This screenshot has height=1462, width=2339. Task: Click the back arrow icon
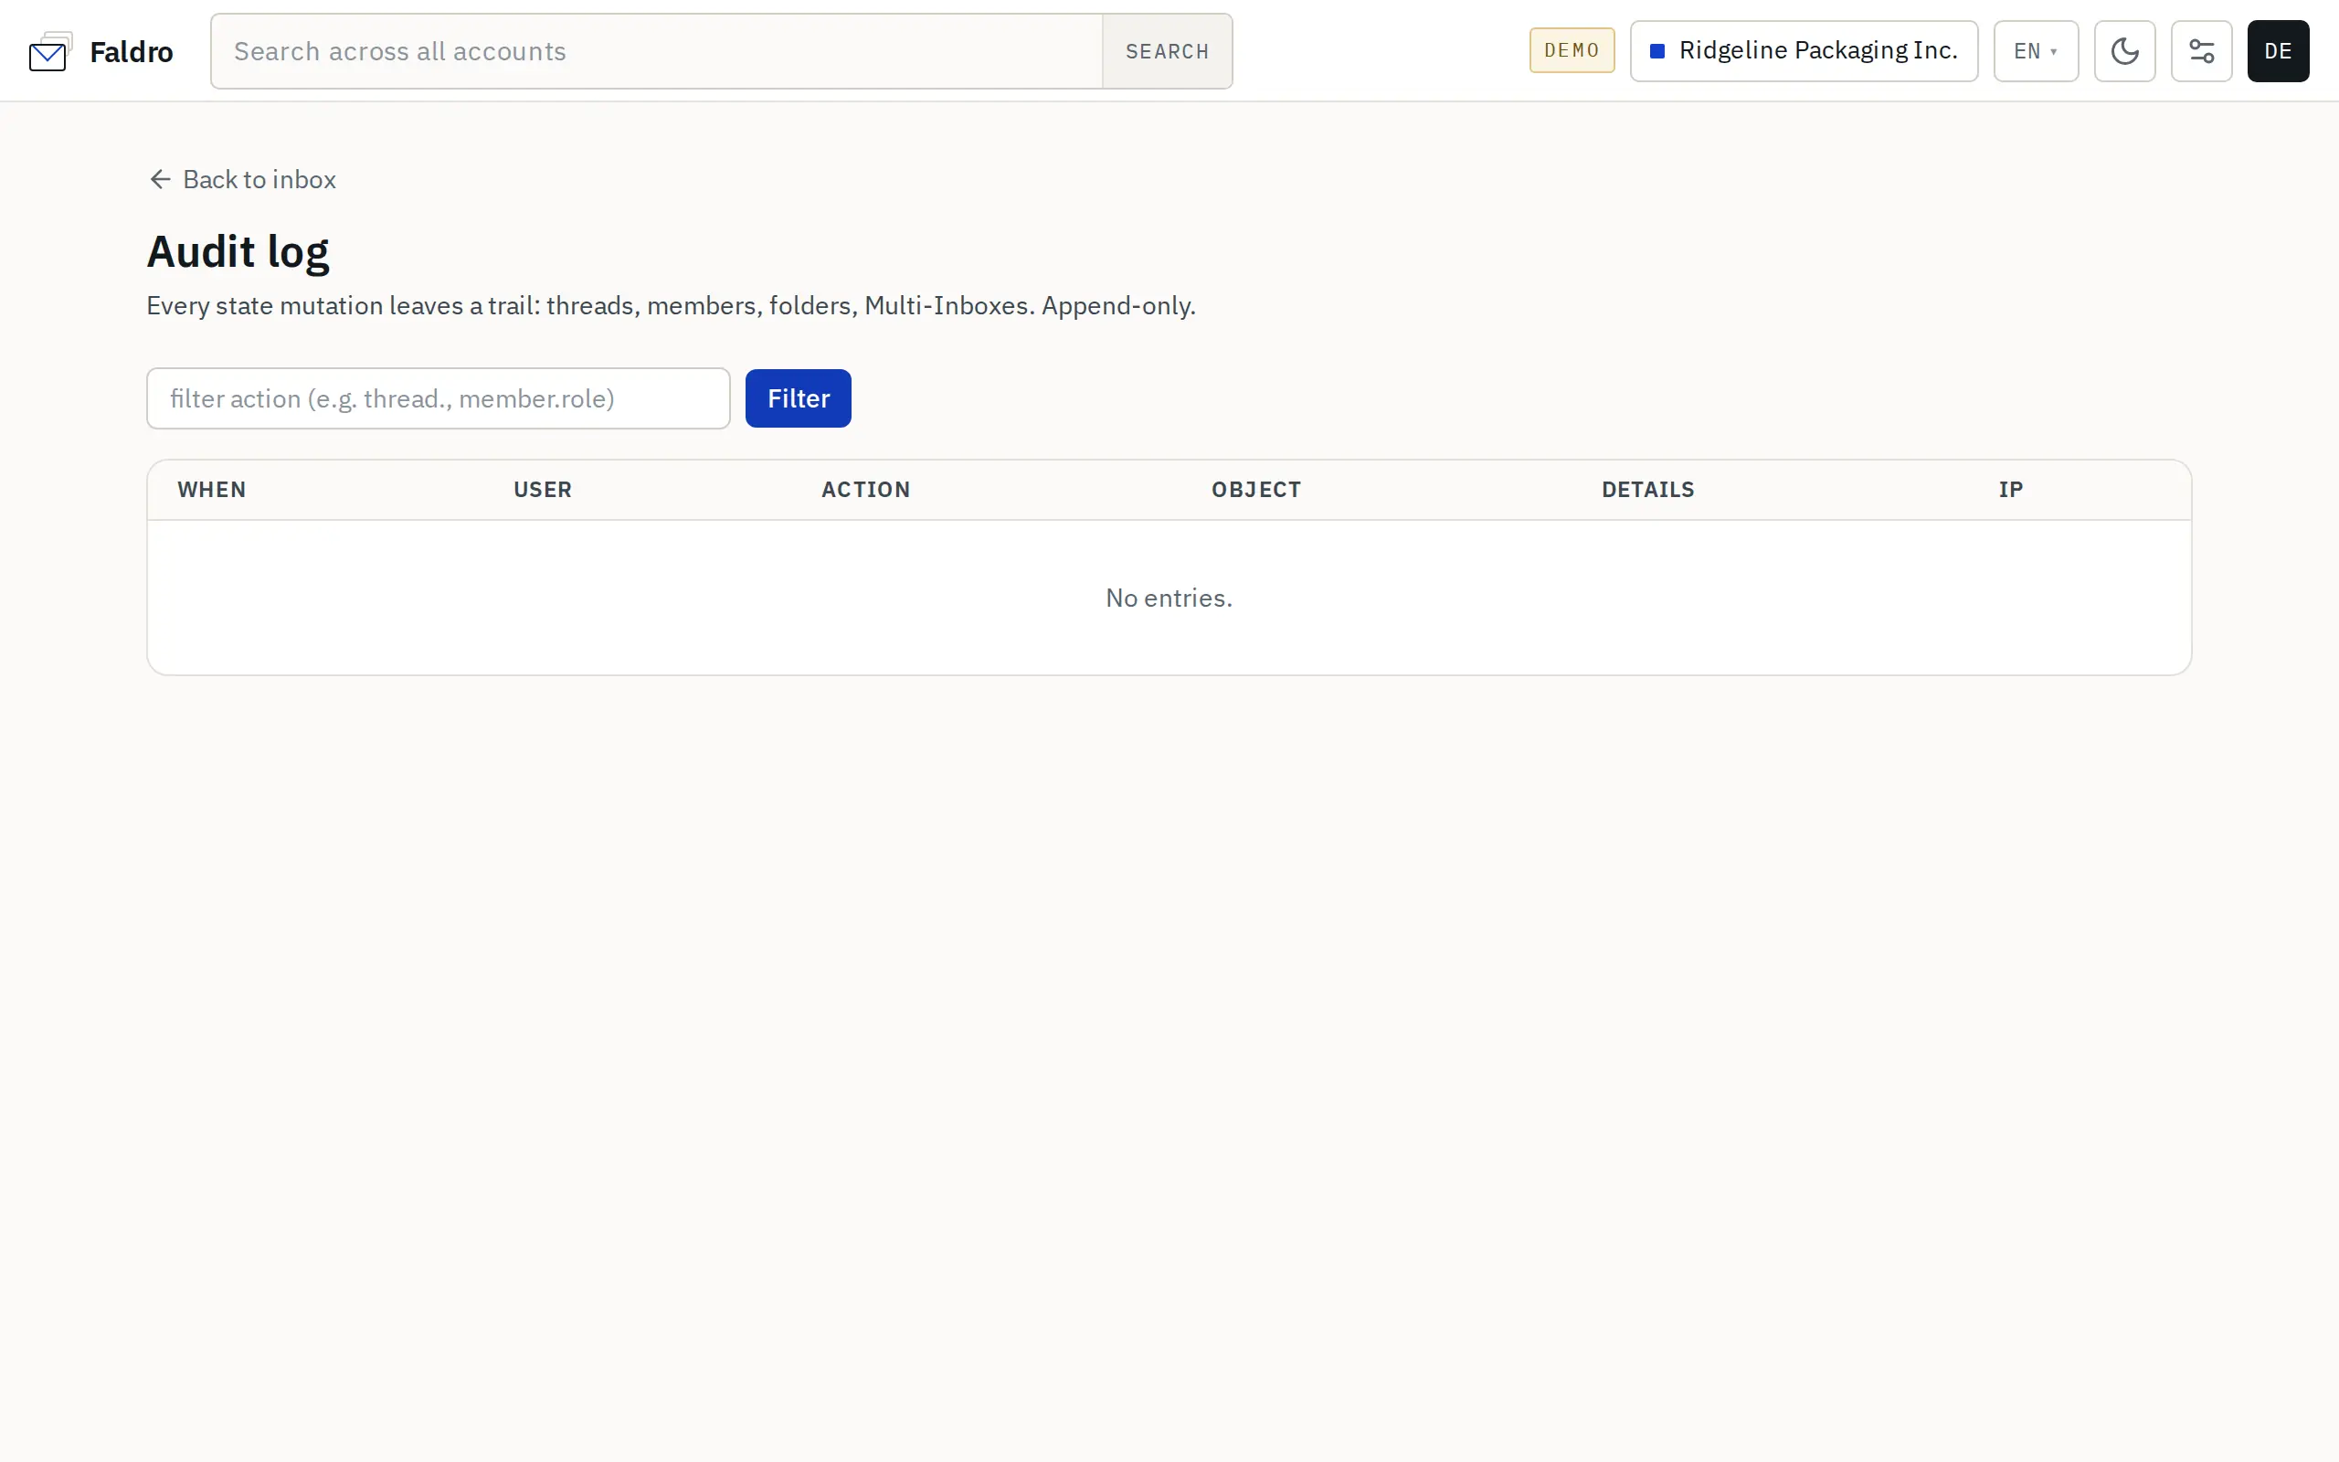(161, 179)
